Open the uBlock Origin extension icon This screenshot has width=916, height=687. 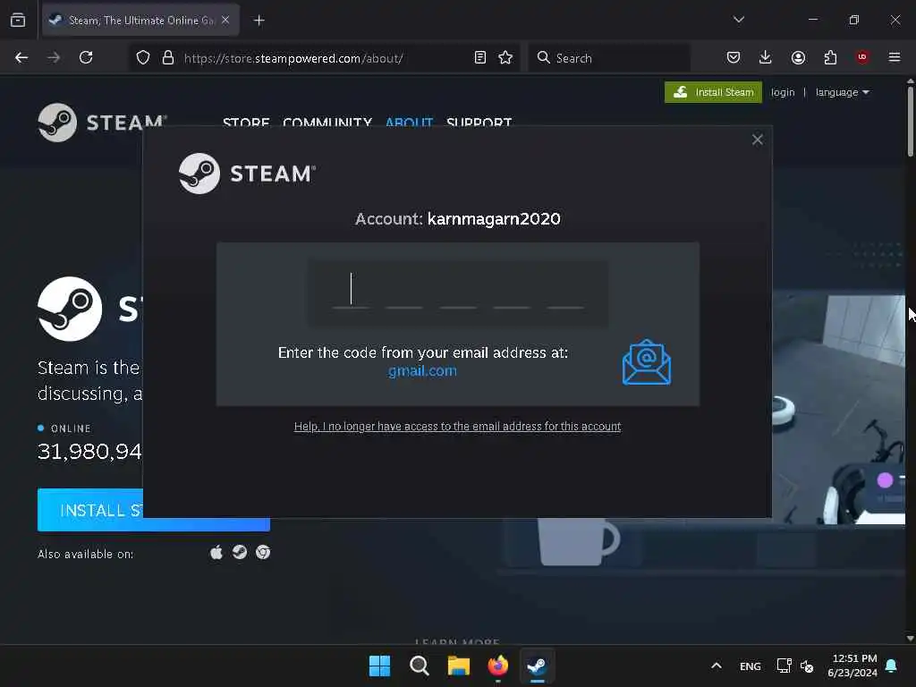pos(862,57)
